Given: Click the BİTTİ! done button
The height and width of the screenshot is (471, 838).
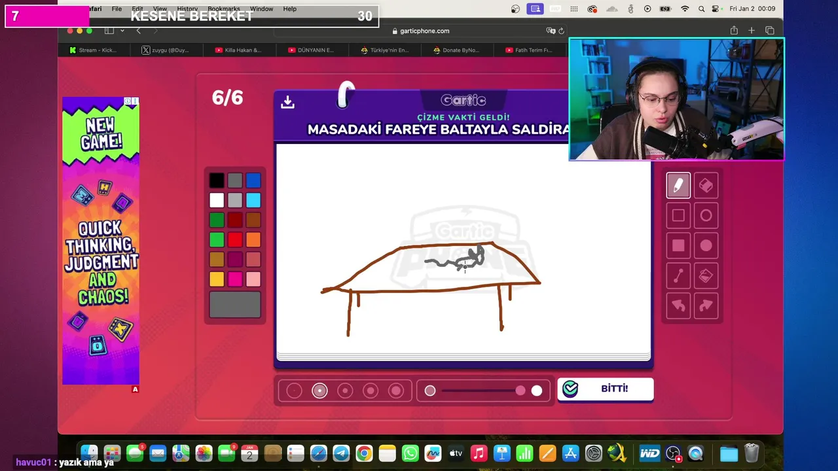Looking at the screenshot, I should pos(606,389).
